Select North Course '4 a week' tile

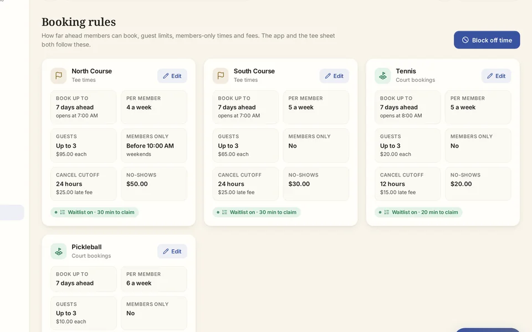click(154, 107)
